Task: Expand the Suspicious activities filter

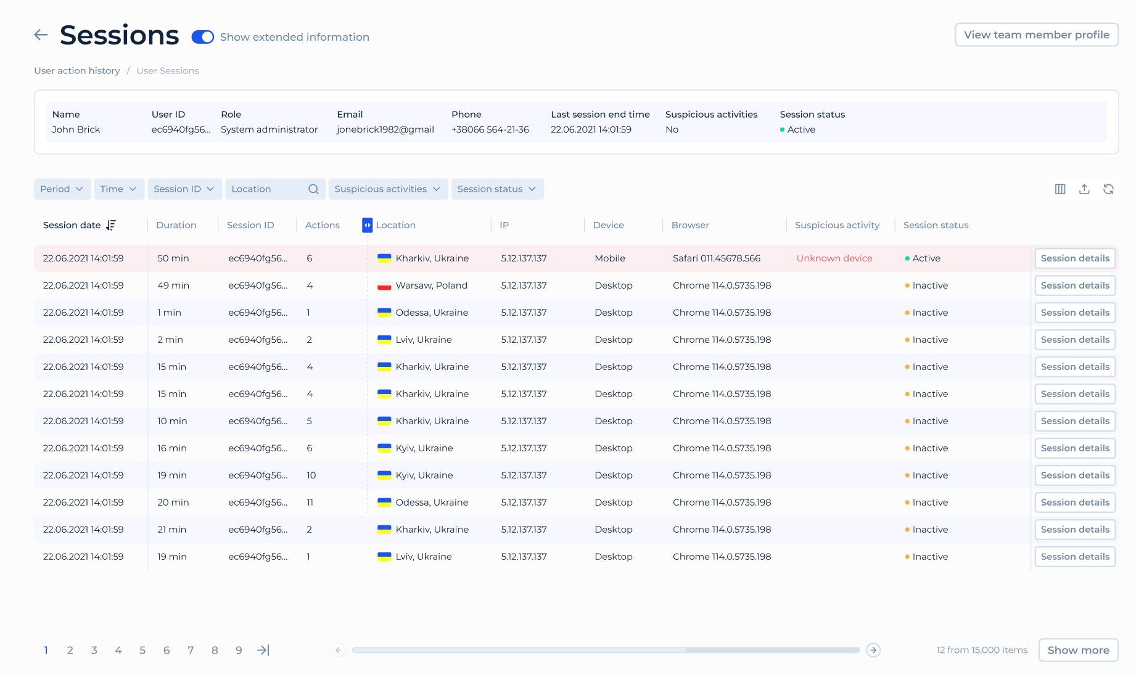Action: [x=387, y=189]
